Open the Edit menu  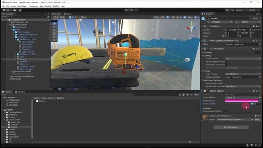coord(7,6)
